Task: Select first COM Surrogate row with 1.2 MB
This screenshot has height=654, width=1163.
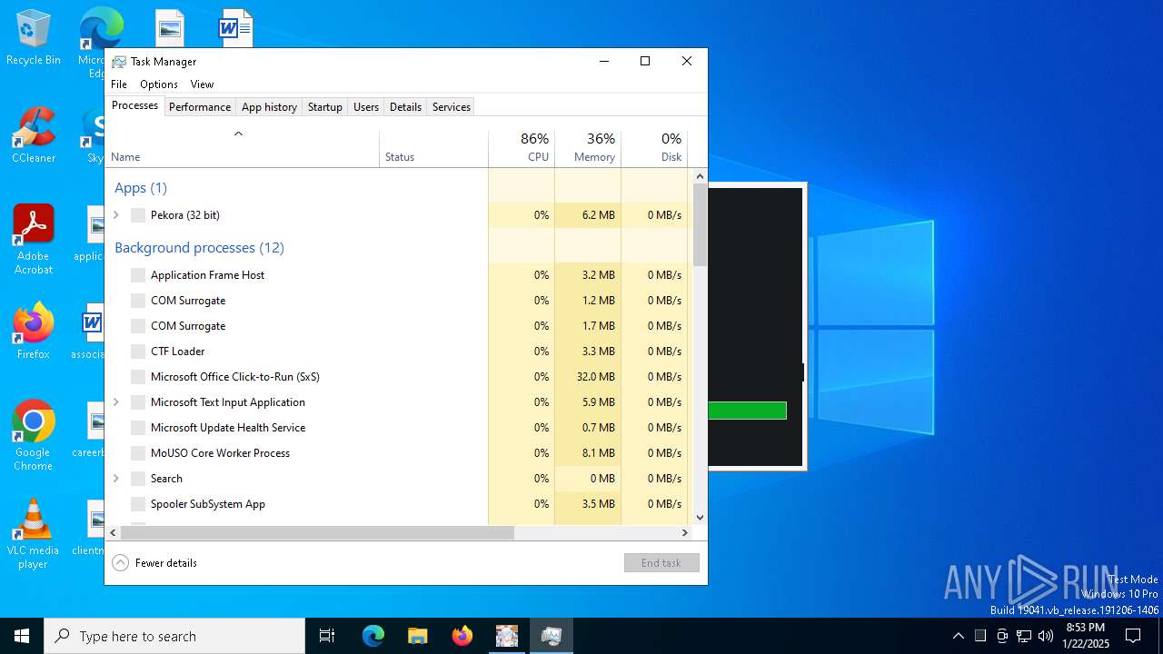Action: click(x=397, y=301)
